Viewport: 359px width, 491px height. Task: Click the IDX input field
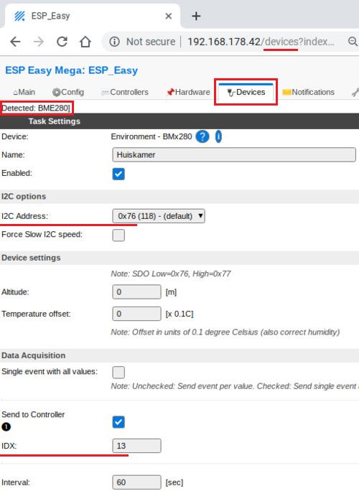click(x=136, y=446)
